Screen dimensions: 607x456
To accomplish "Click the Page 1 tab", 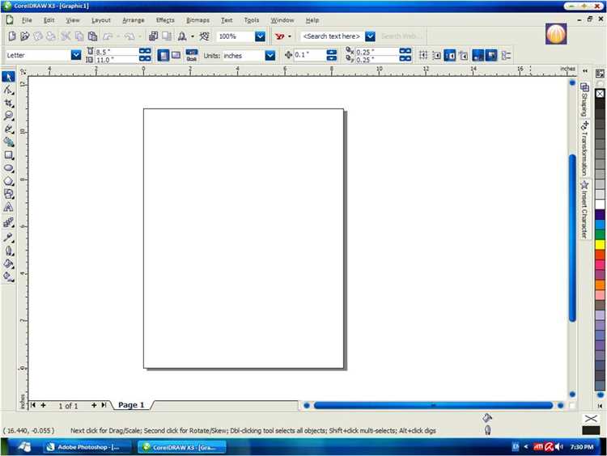I will coord(131,405).
